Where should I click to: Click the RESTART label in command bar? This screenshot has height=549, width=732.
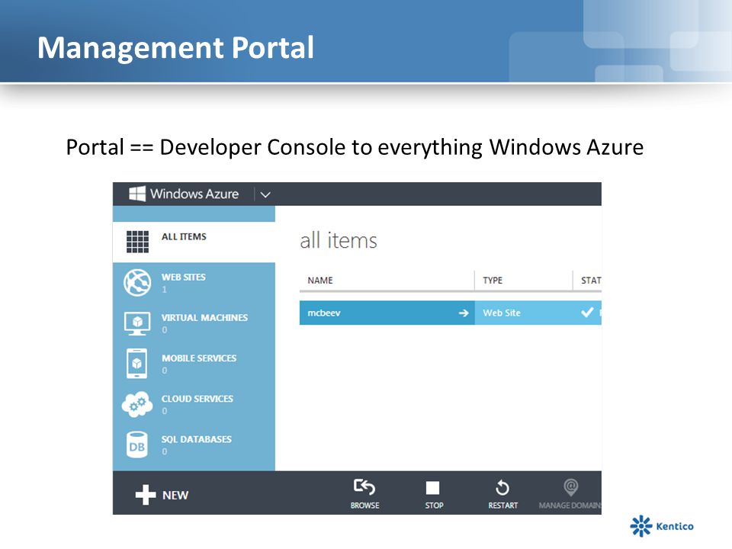click(503, 505)
